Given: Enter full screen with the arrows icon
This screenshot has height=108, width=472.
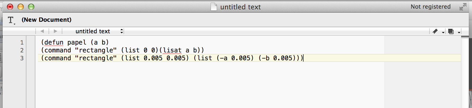Looking at the screenshot, I should pyautogui.click(x=463, y=7).
